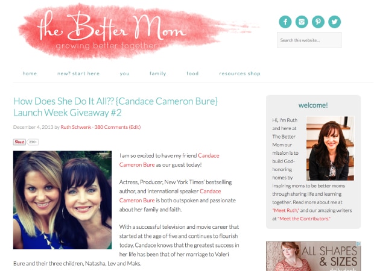Open the you menu item
Viewport: 374px width, 271px height.
pos(124,73)
